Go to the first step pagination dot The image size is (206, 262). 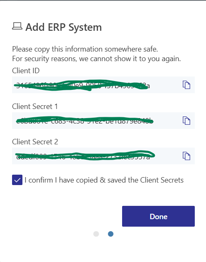[x=96, y=234]
